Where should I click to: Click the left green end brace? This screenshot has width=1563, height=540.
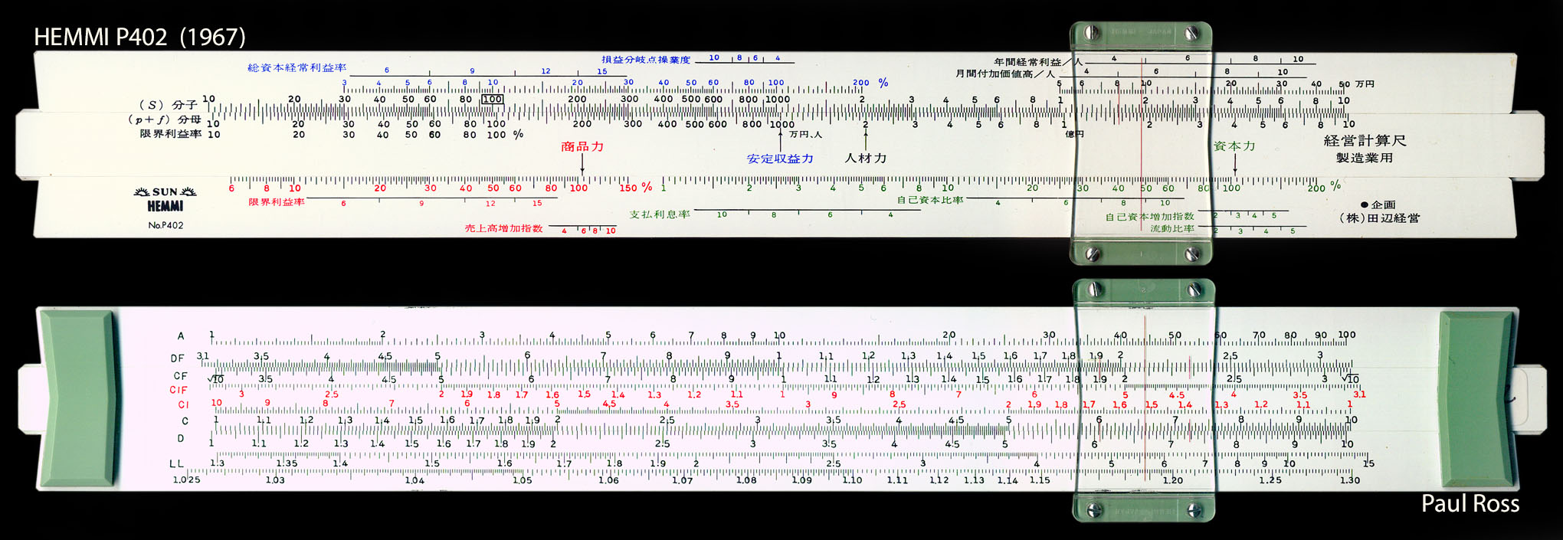pos(77,398)
